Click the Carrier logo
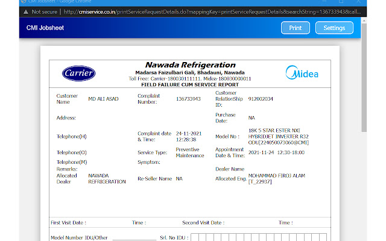Viewport: 386px width, 241px height. 78,73
